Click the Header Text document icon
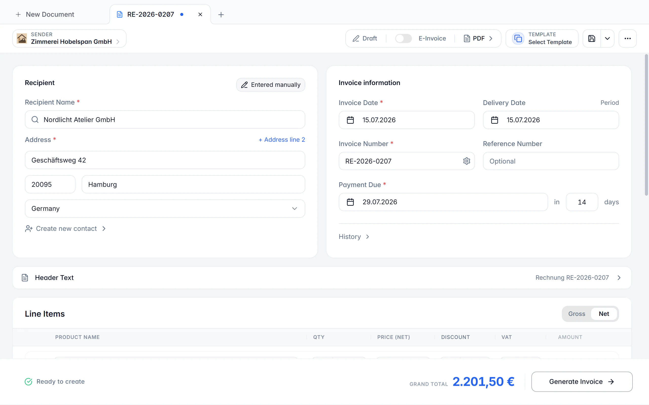The image size is (649, 405). tap(25, 277)
